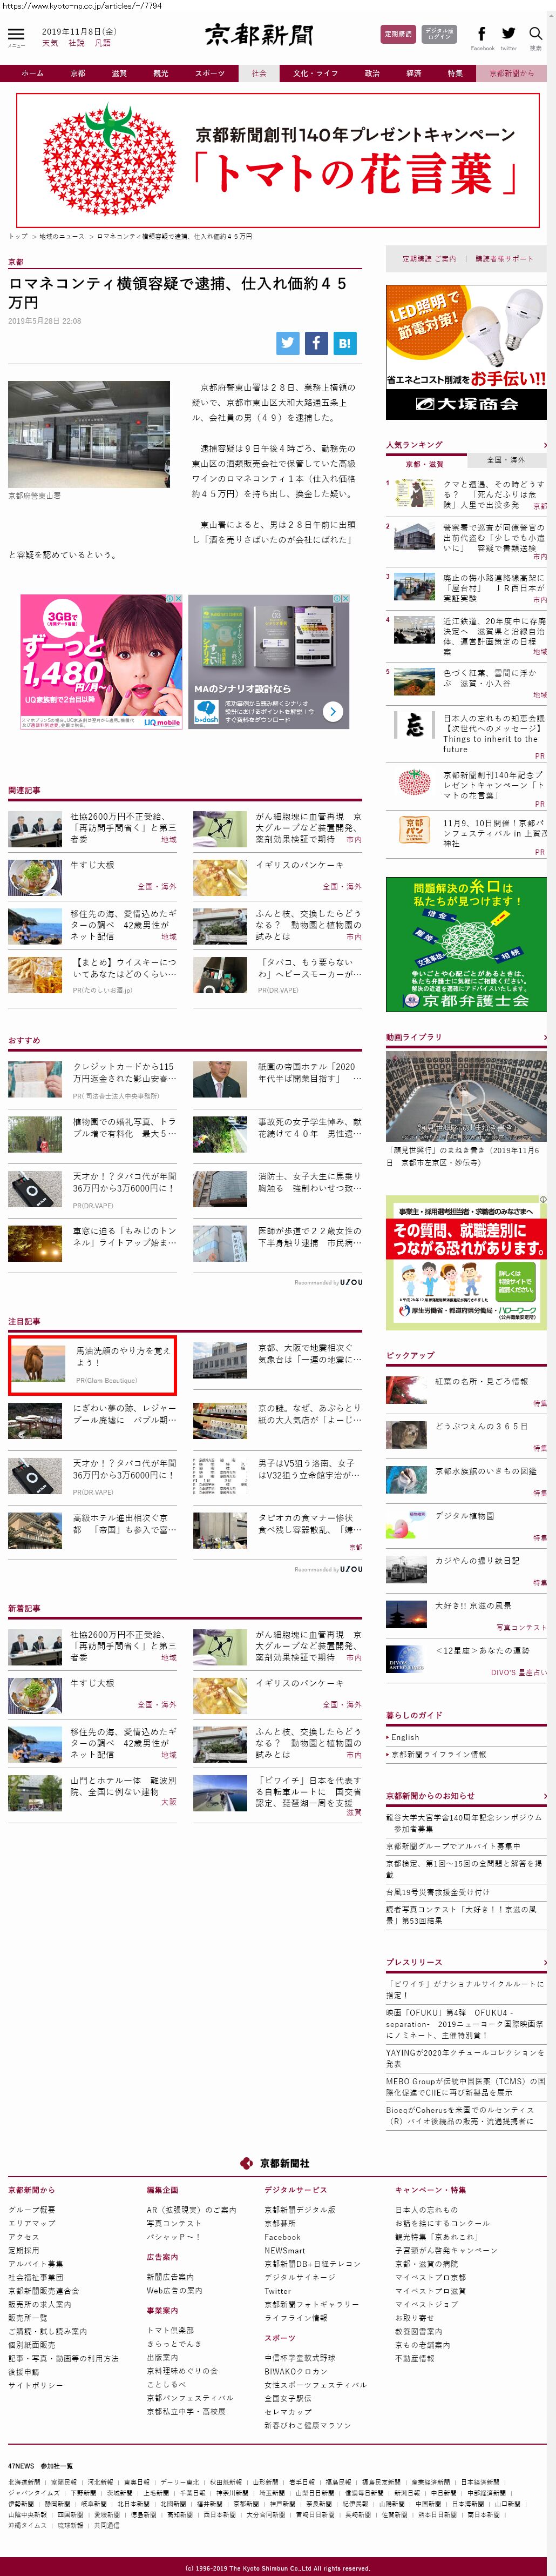This screenshot has width=556, height=2576.
Task: Click the Facebook icon in header
Action: [x=482, y=34]
